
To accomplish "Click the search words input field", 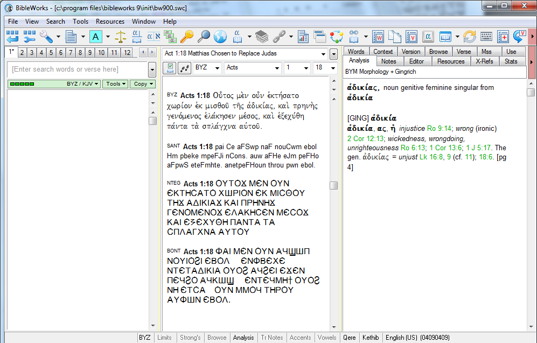I will pyautogui.click(x=78, y=69).
